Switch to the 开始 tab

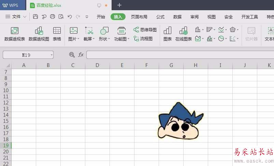click(101, 17)
